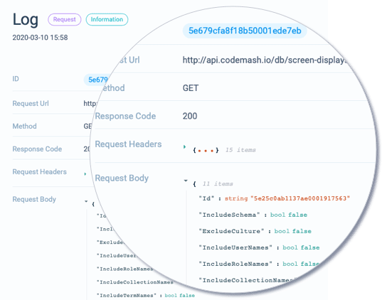
Task: Click the "IncludeTermNames" bool false row
Action: [x=146, y=295]
